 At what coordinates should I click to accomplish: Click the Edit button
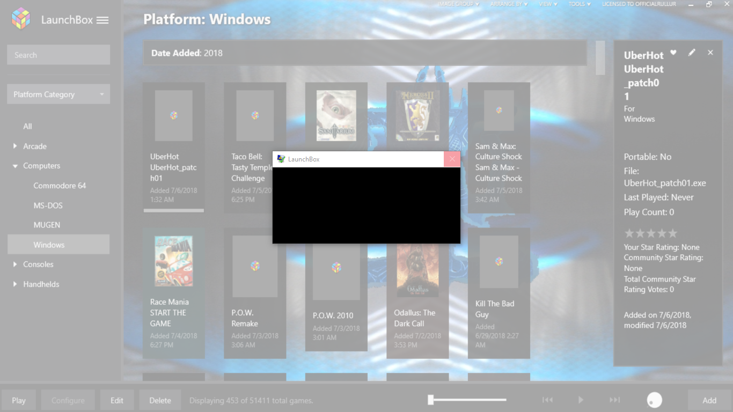point(117,400)
